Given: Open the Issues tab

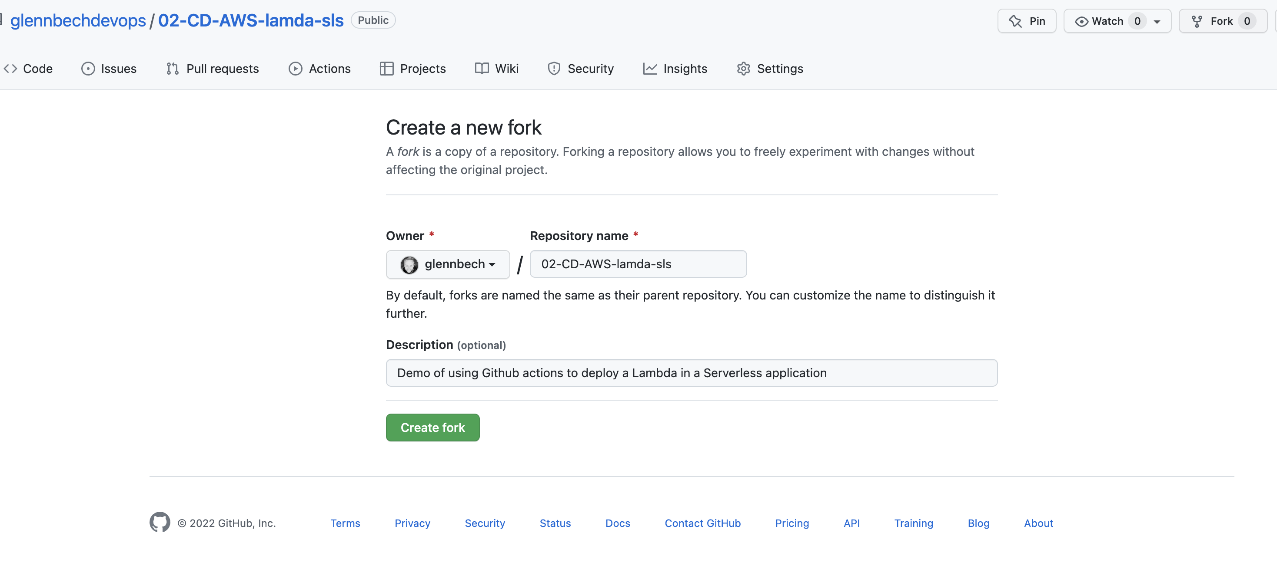Looking at the screenshot, I should [109, 69].
